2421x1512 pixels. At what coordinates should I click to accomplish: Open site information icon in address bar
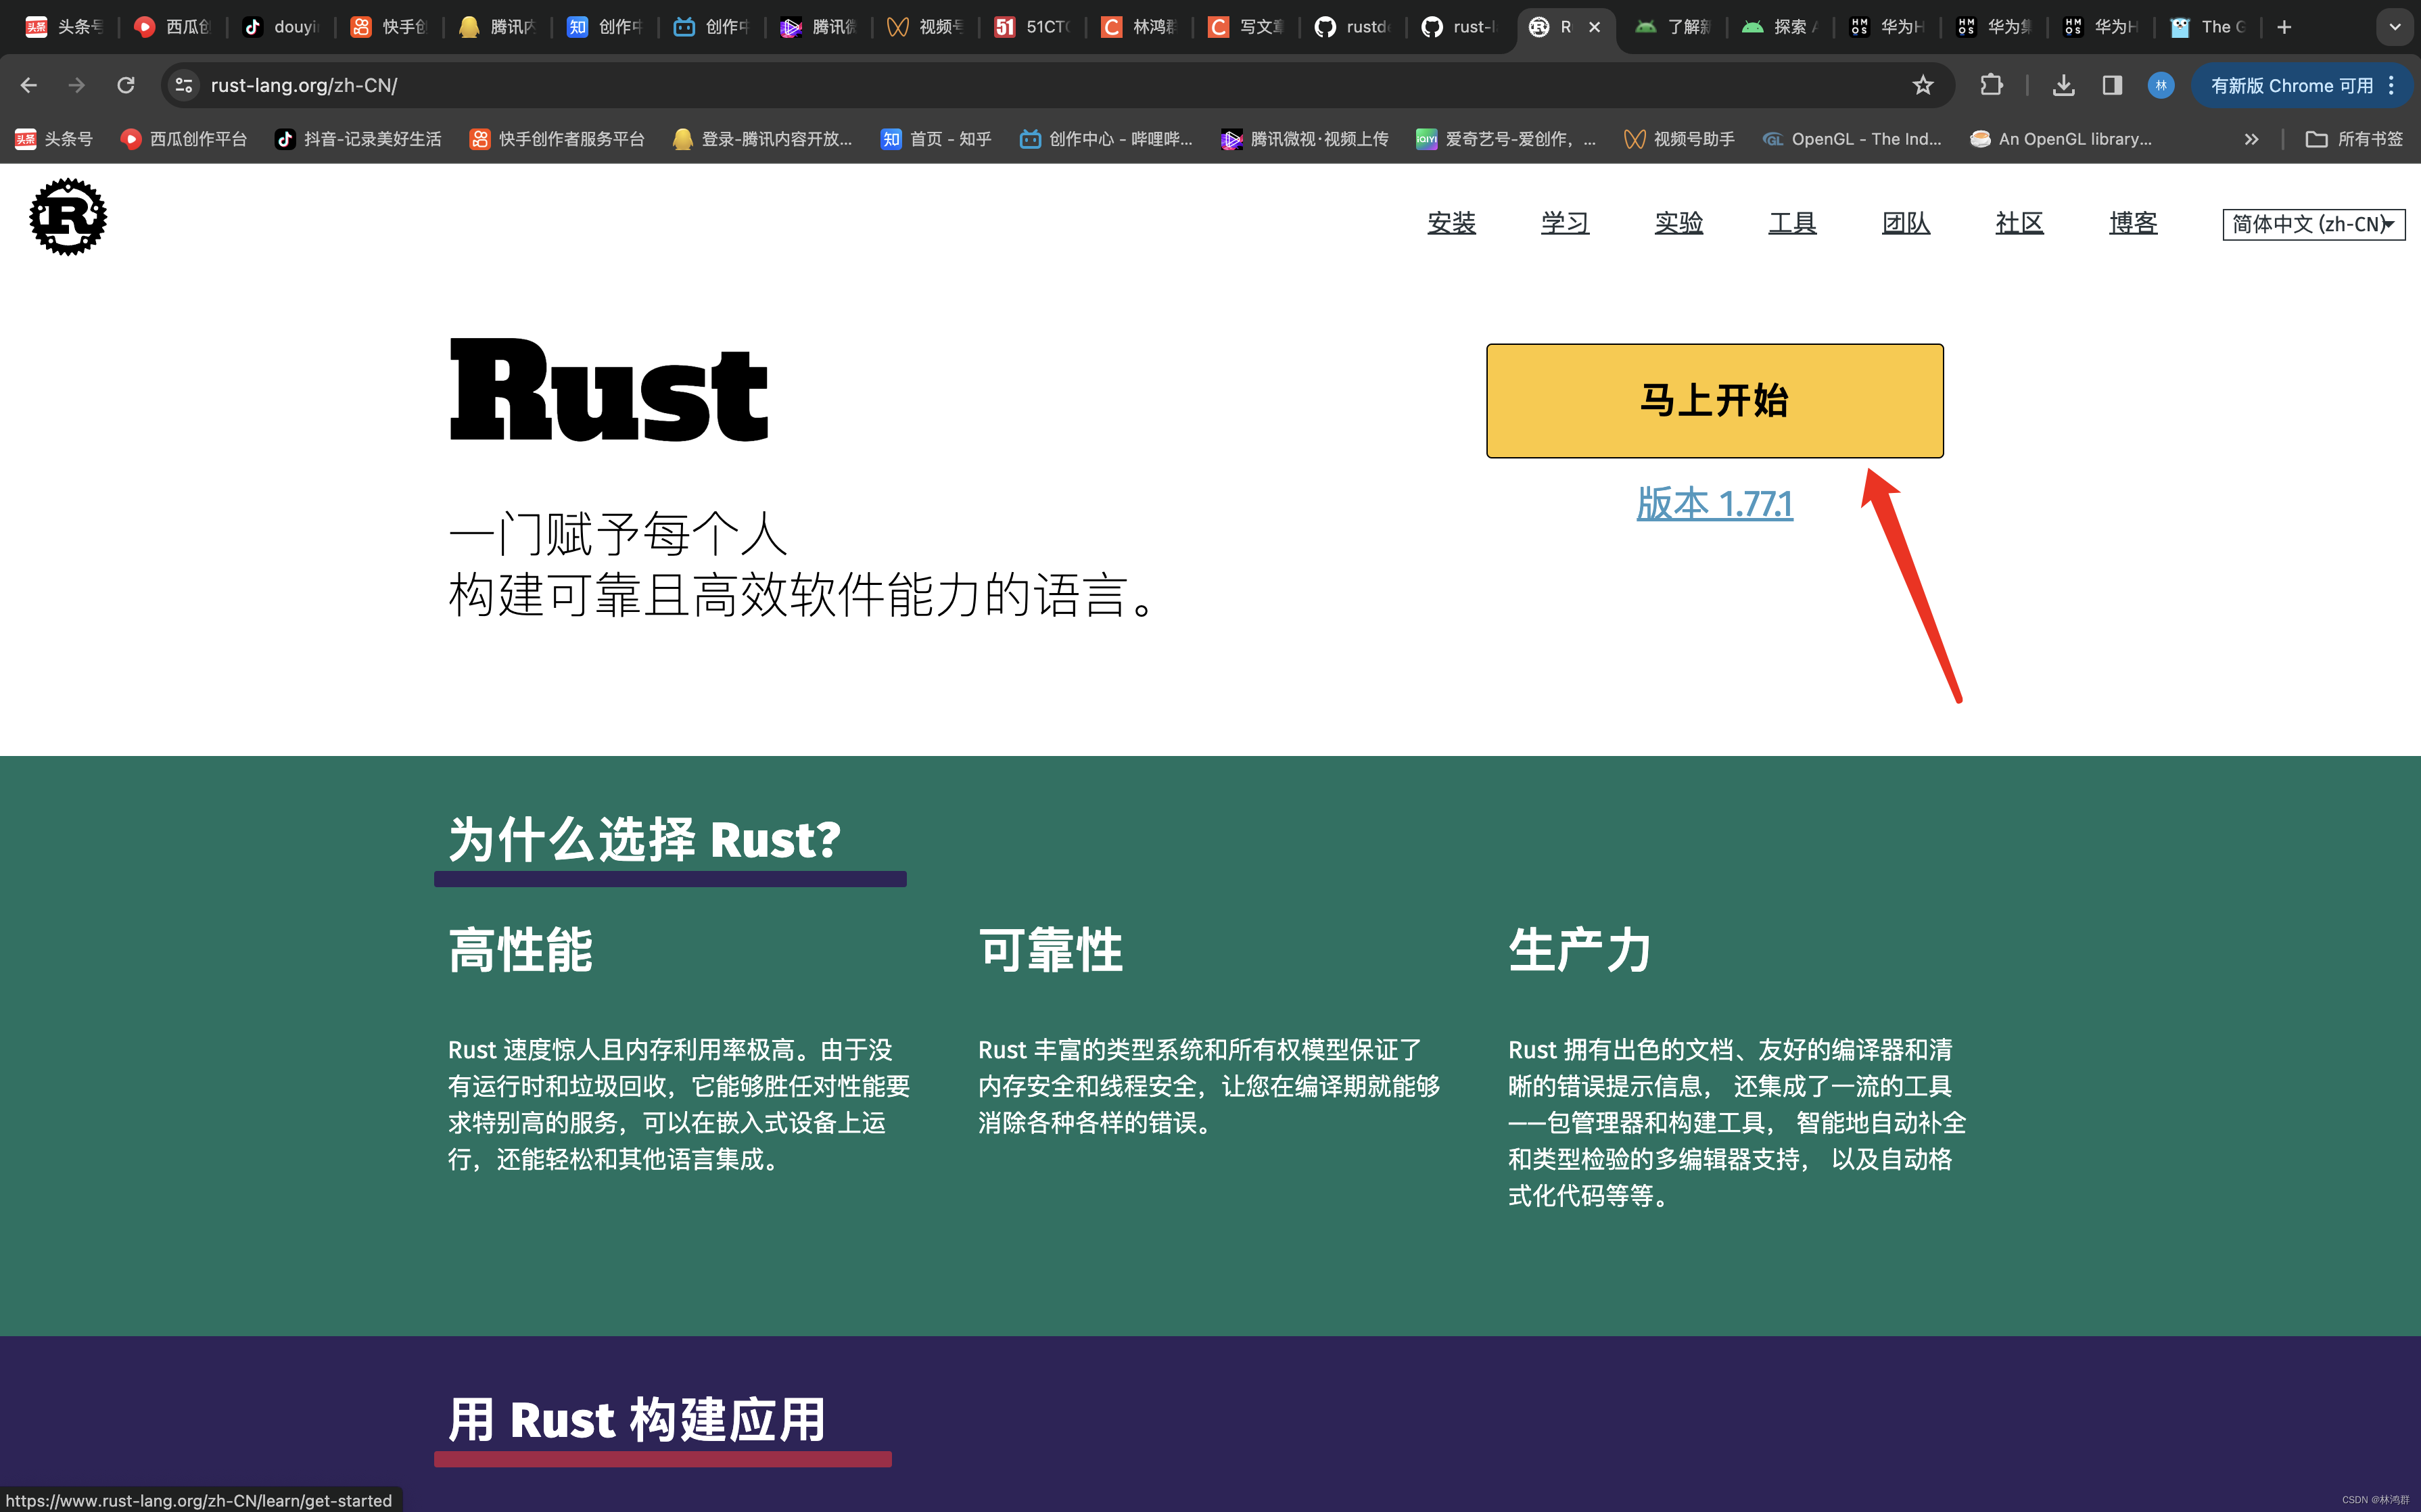(184, 85)
